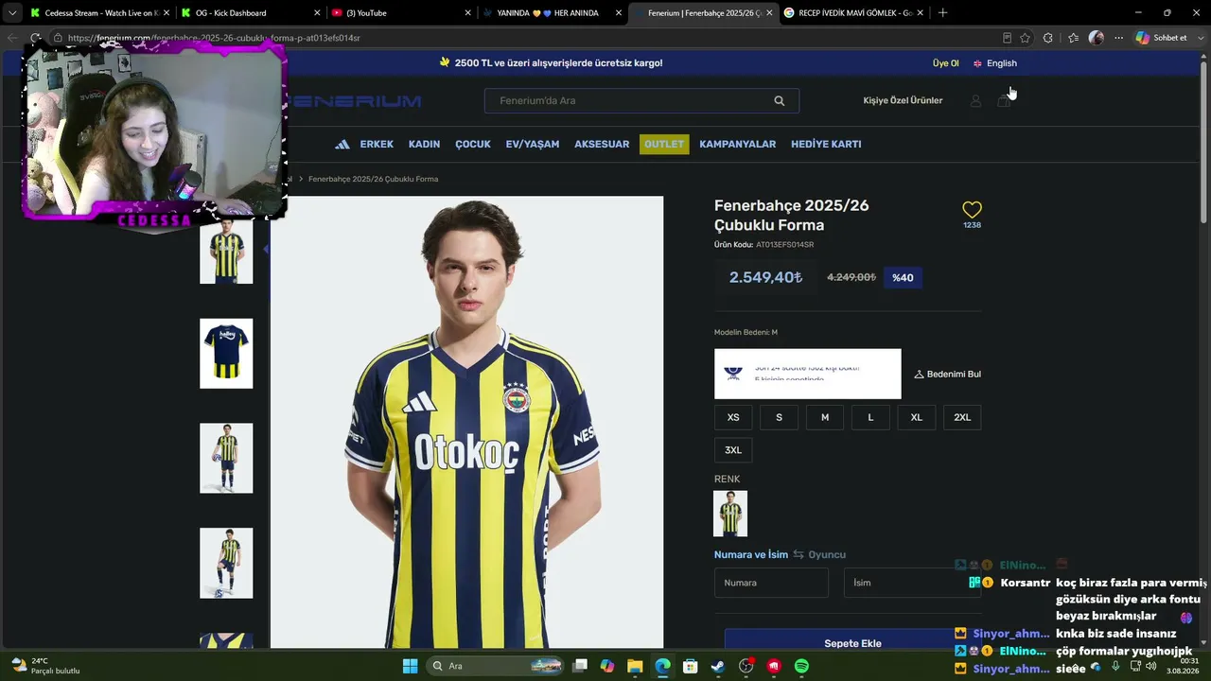The width and height of the screenshot is (1211, 681).
Task: Click the Numara input field
Action: point(771,583)
